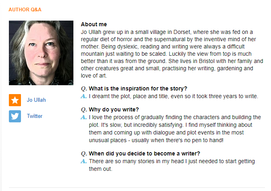
Task: Open the Twitter text link
Action: 35,116
